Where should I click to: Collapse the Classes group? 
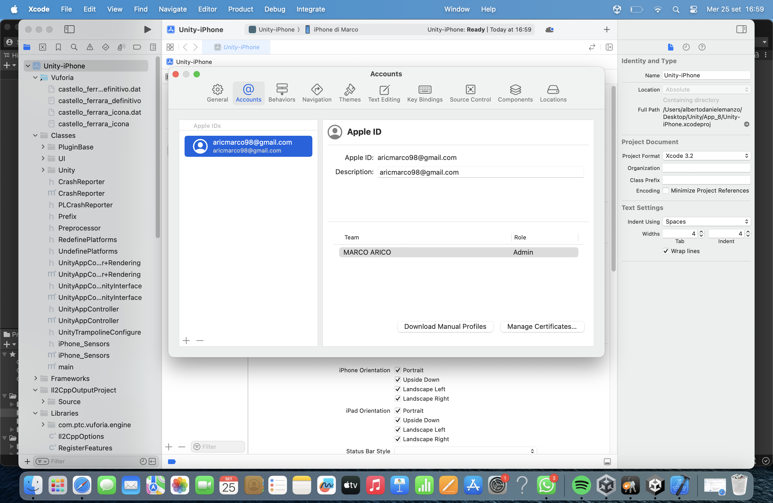pyautogui.click(x=35, y=135)
